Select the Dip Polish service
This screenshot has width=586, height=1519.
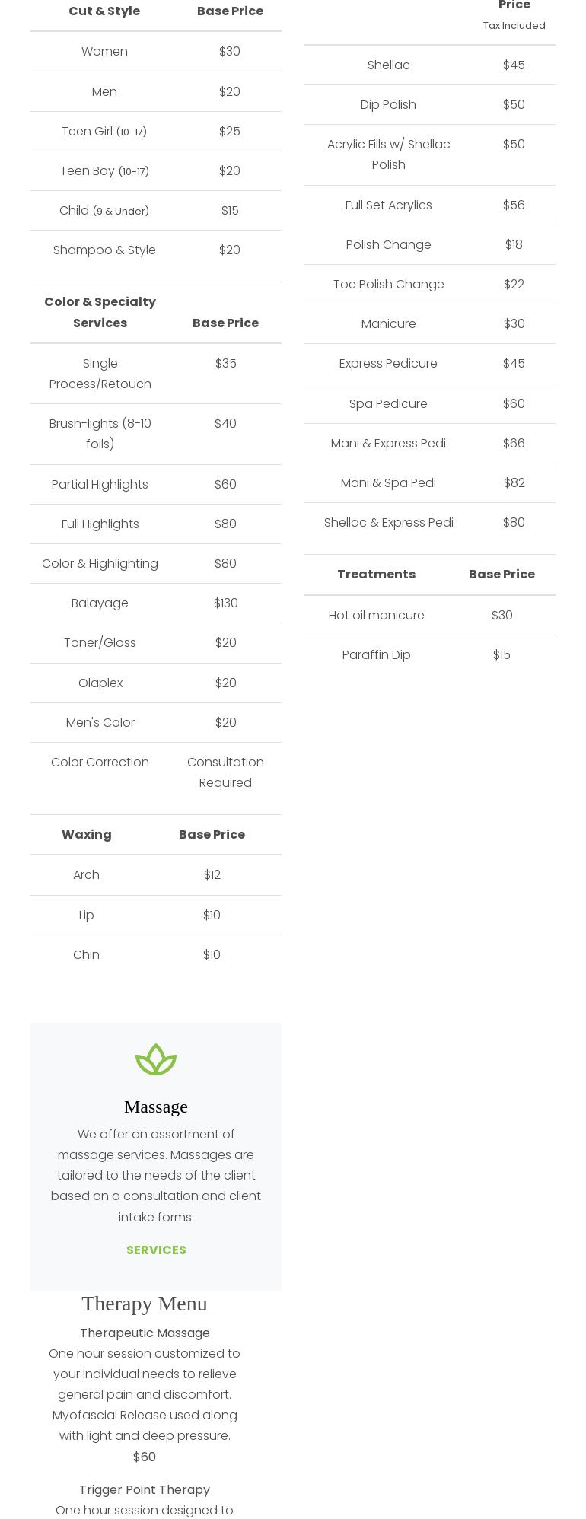tap(388, 104)
